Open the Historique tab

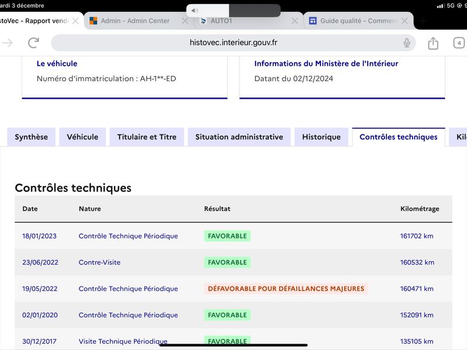click(x=322, y=137)
